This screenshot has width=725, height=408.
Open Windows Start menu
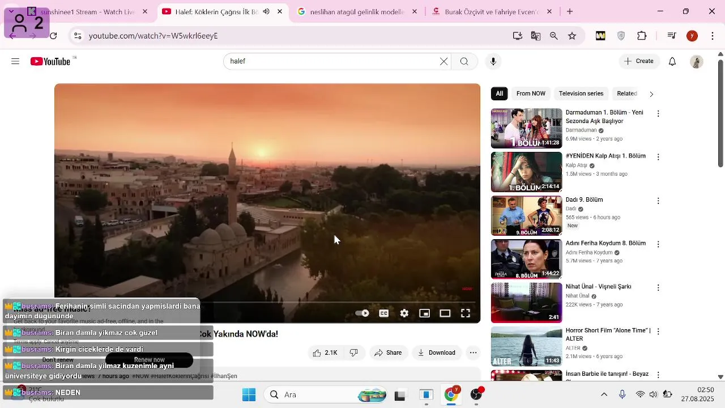[x=249, y=395]
